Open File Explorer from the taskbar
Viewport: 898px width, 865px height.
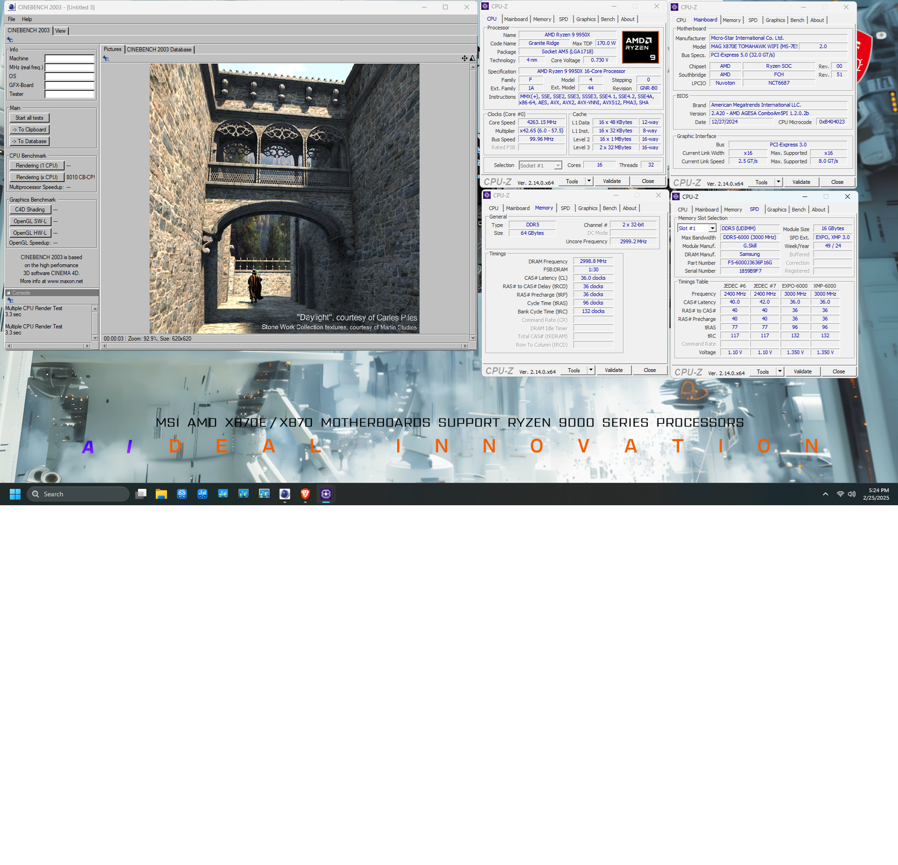click(161, 494)
